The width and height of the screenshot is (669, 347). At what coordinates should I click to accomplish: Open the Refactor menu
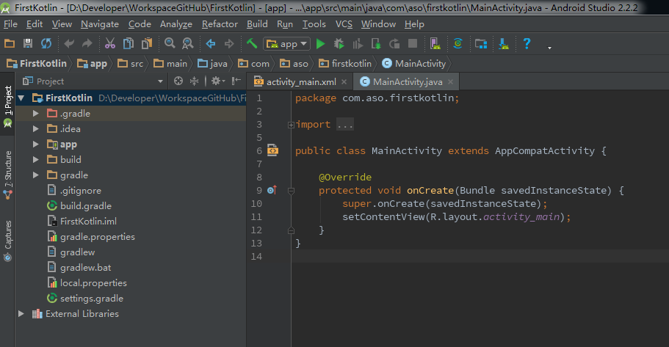[x=220, y=24]
